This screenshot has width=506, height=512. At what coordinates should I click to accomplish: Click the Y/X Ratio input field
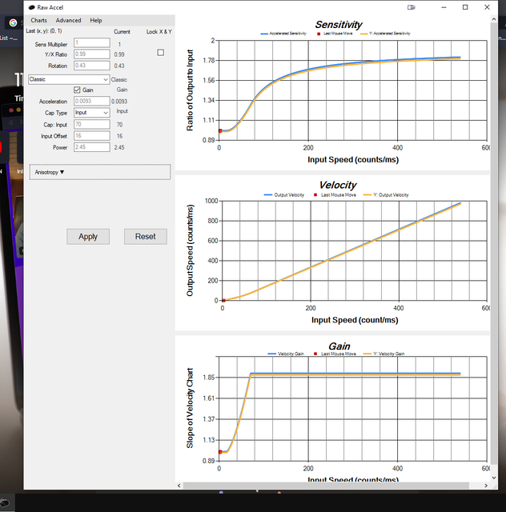[92, 54]
